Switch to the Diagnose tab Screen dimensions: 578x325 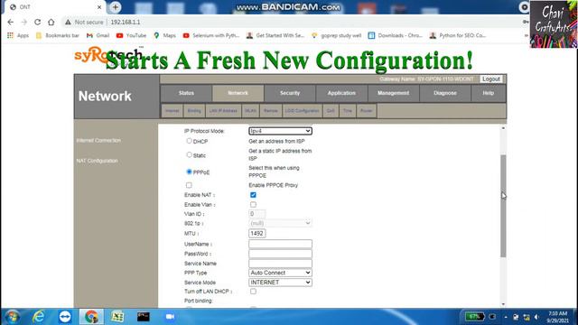point(445,93)
